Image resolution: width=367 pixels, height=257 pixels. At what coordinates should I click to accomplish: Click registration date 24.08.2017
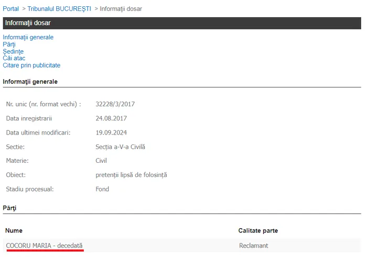(x=111, y=118)
